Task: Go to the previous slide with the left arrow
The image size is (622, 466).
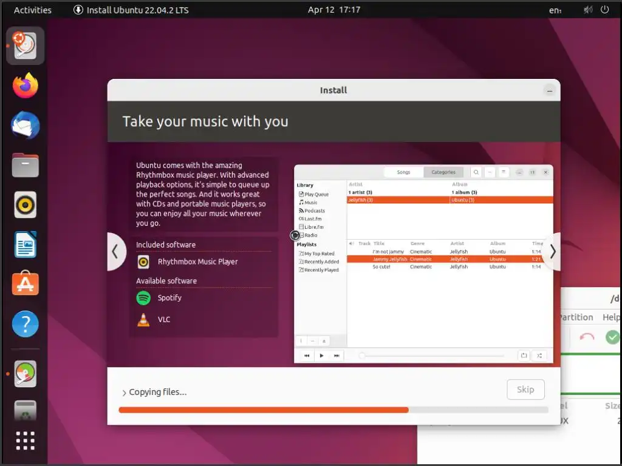Action: coord(115,252)
